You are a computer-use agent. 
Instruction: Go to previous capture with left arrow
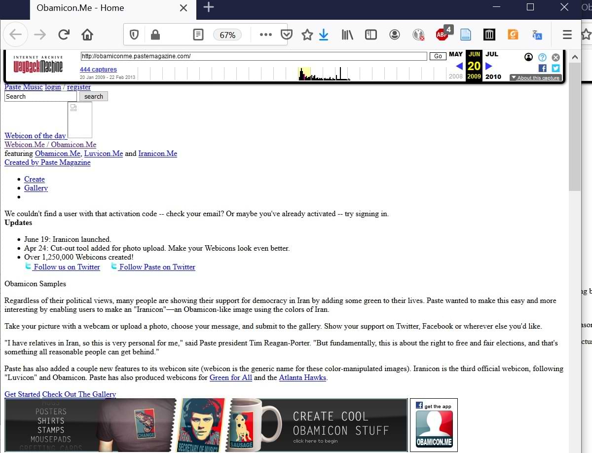(459, 66)
